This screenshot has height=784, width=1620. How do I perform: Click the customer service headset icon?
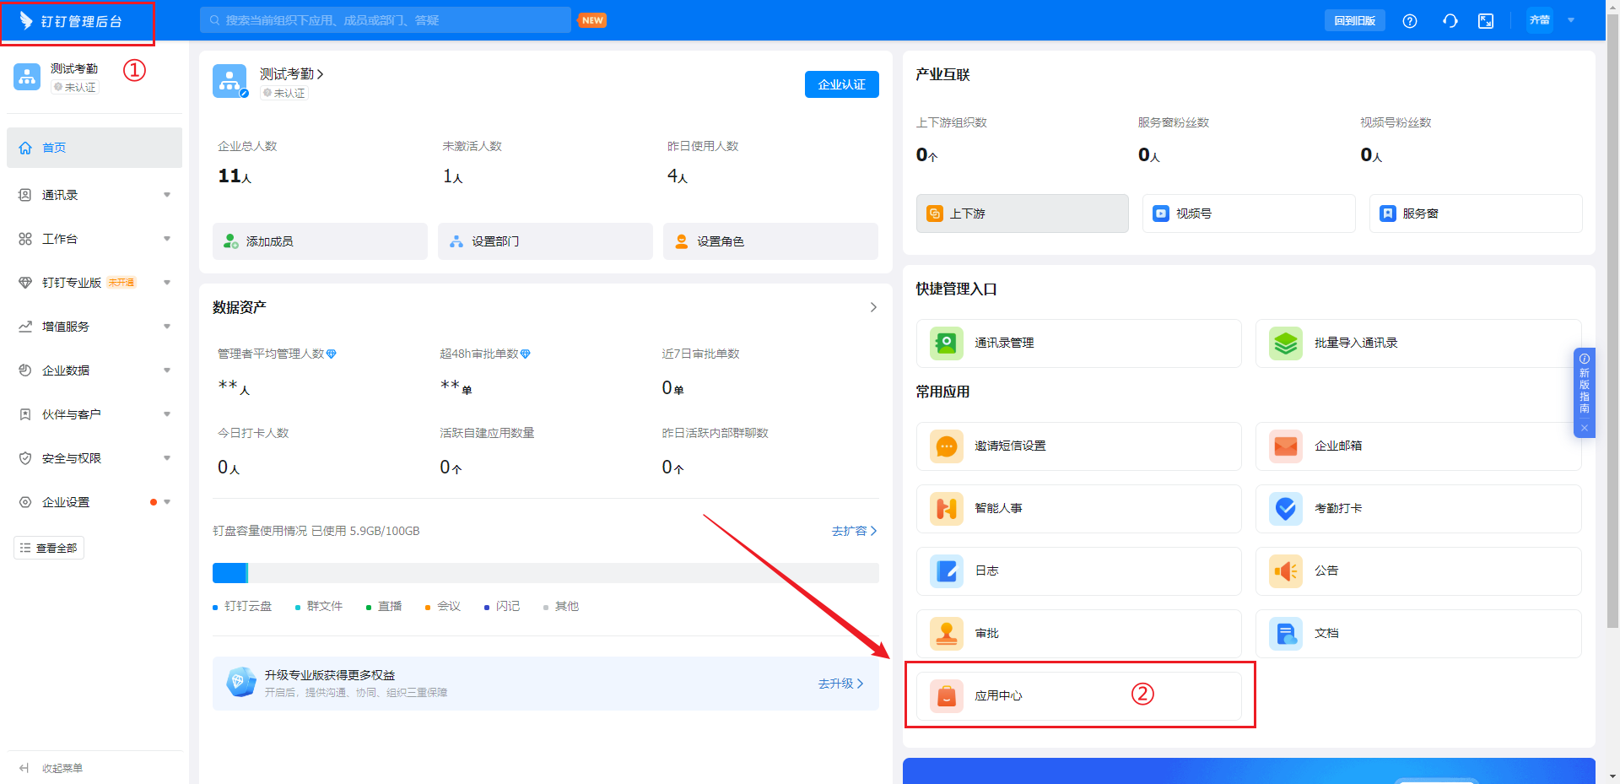1450,21
